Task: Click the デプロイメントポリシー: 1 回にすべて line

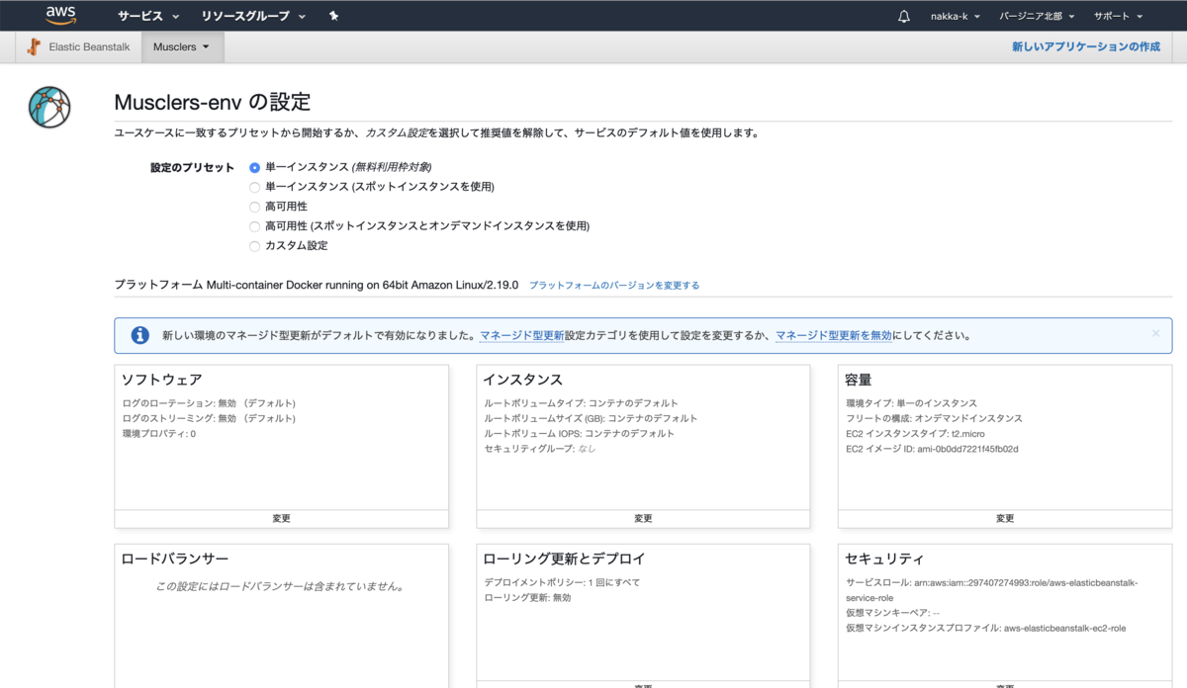Action: click(562, 582)
